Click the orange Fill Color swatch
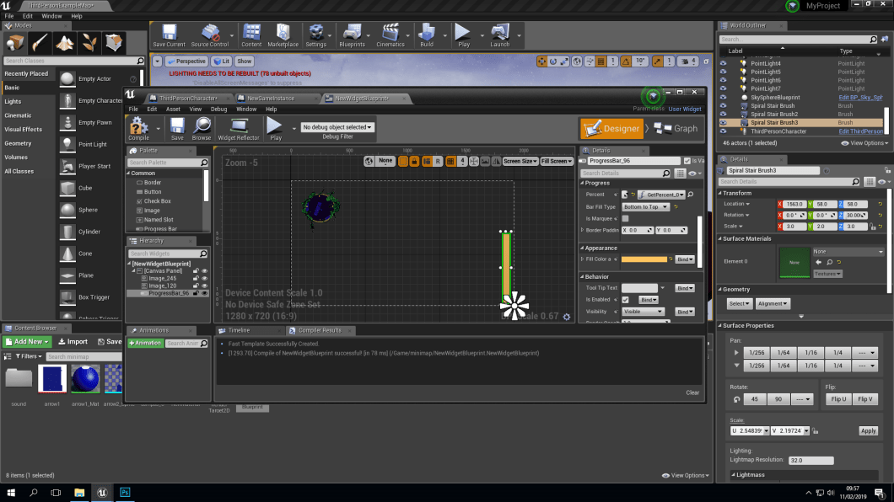 [644, 259]
